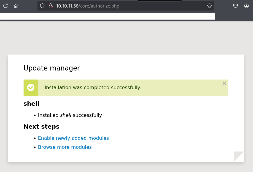Click the folded page corner decoration

(239, 156)
